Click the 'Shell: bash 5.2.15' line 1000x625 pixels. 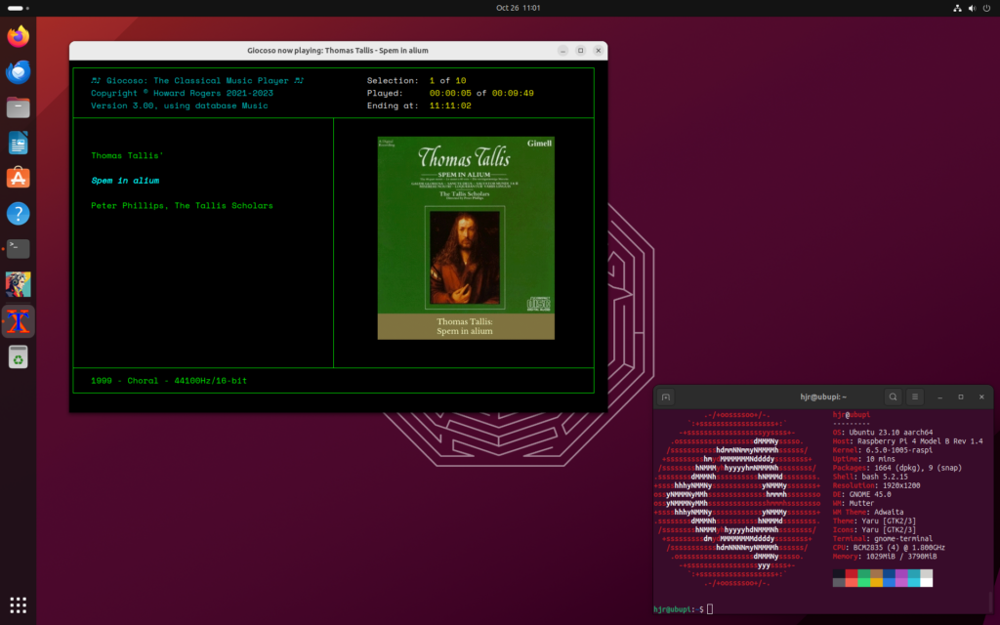[870, 477]
